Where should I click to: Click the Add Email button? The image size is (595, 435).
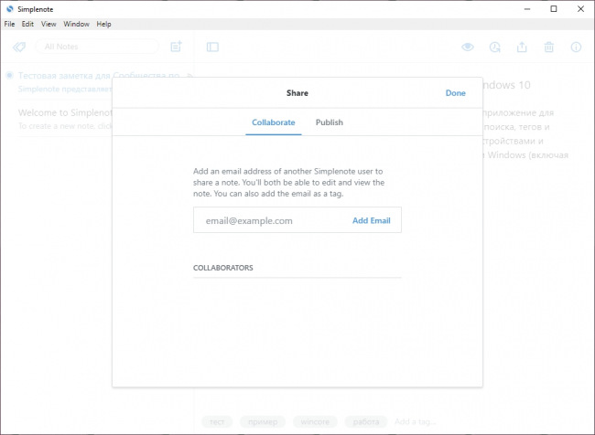click(371, 220)
